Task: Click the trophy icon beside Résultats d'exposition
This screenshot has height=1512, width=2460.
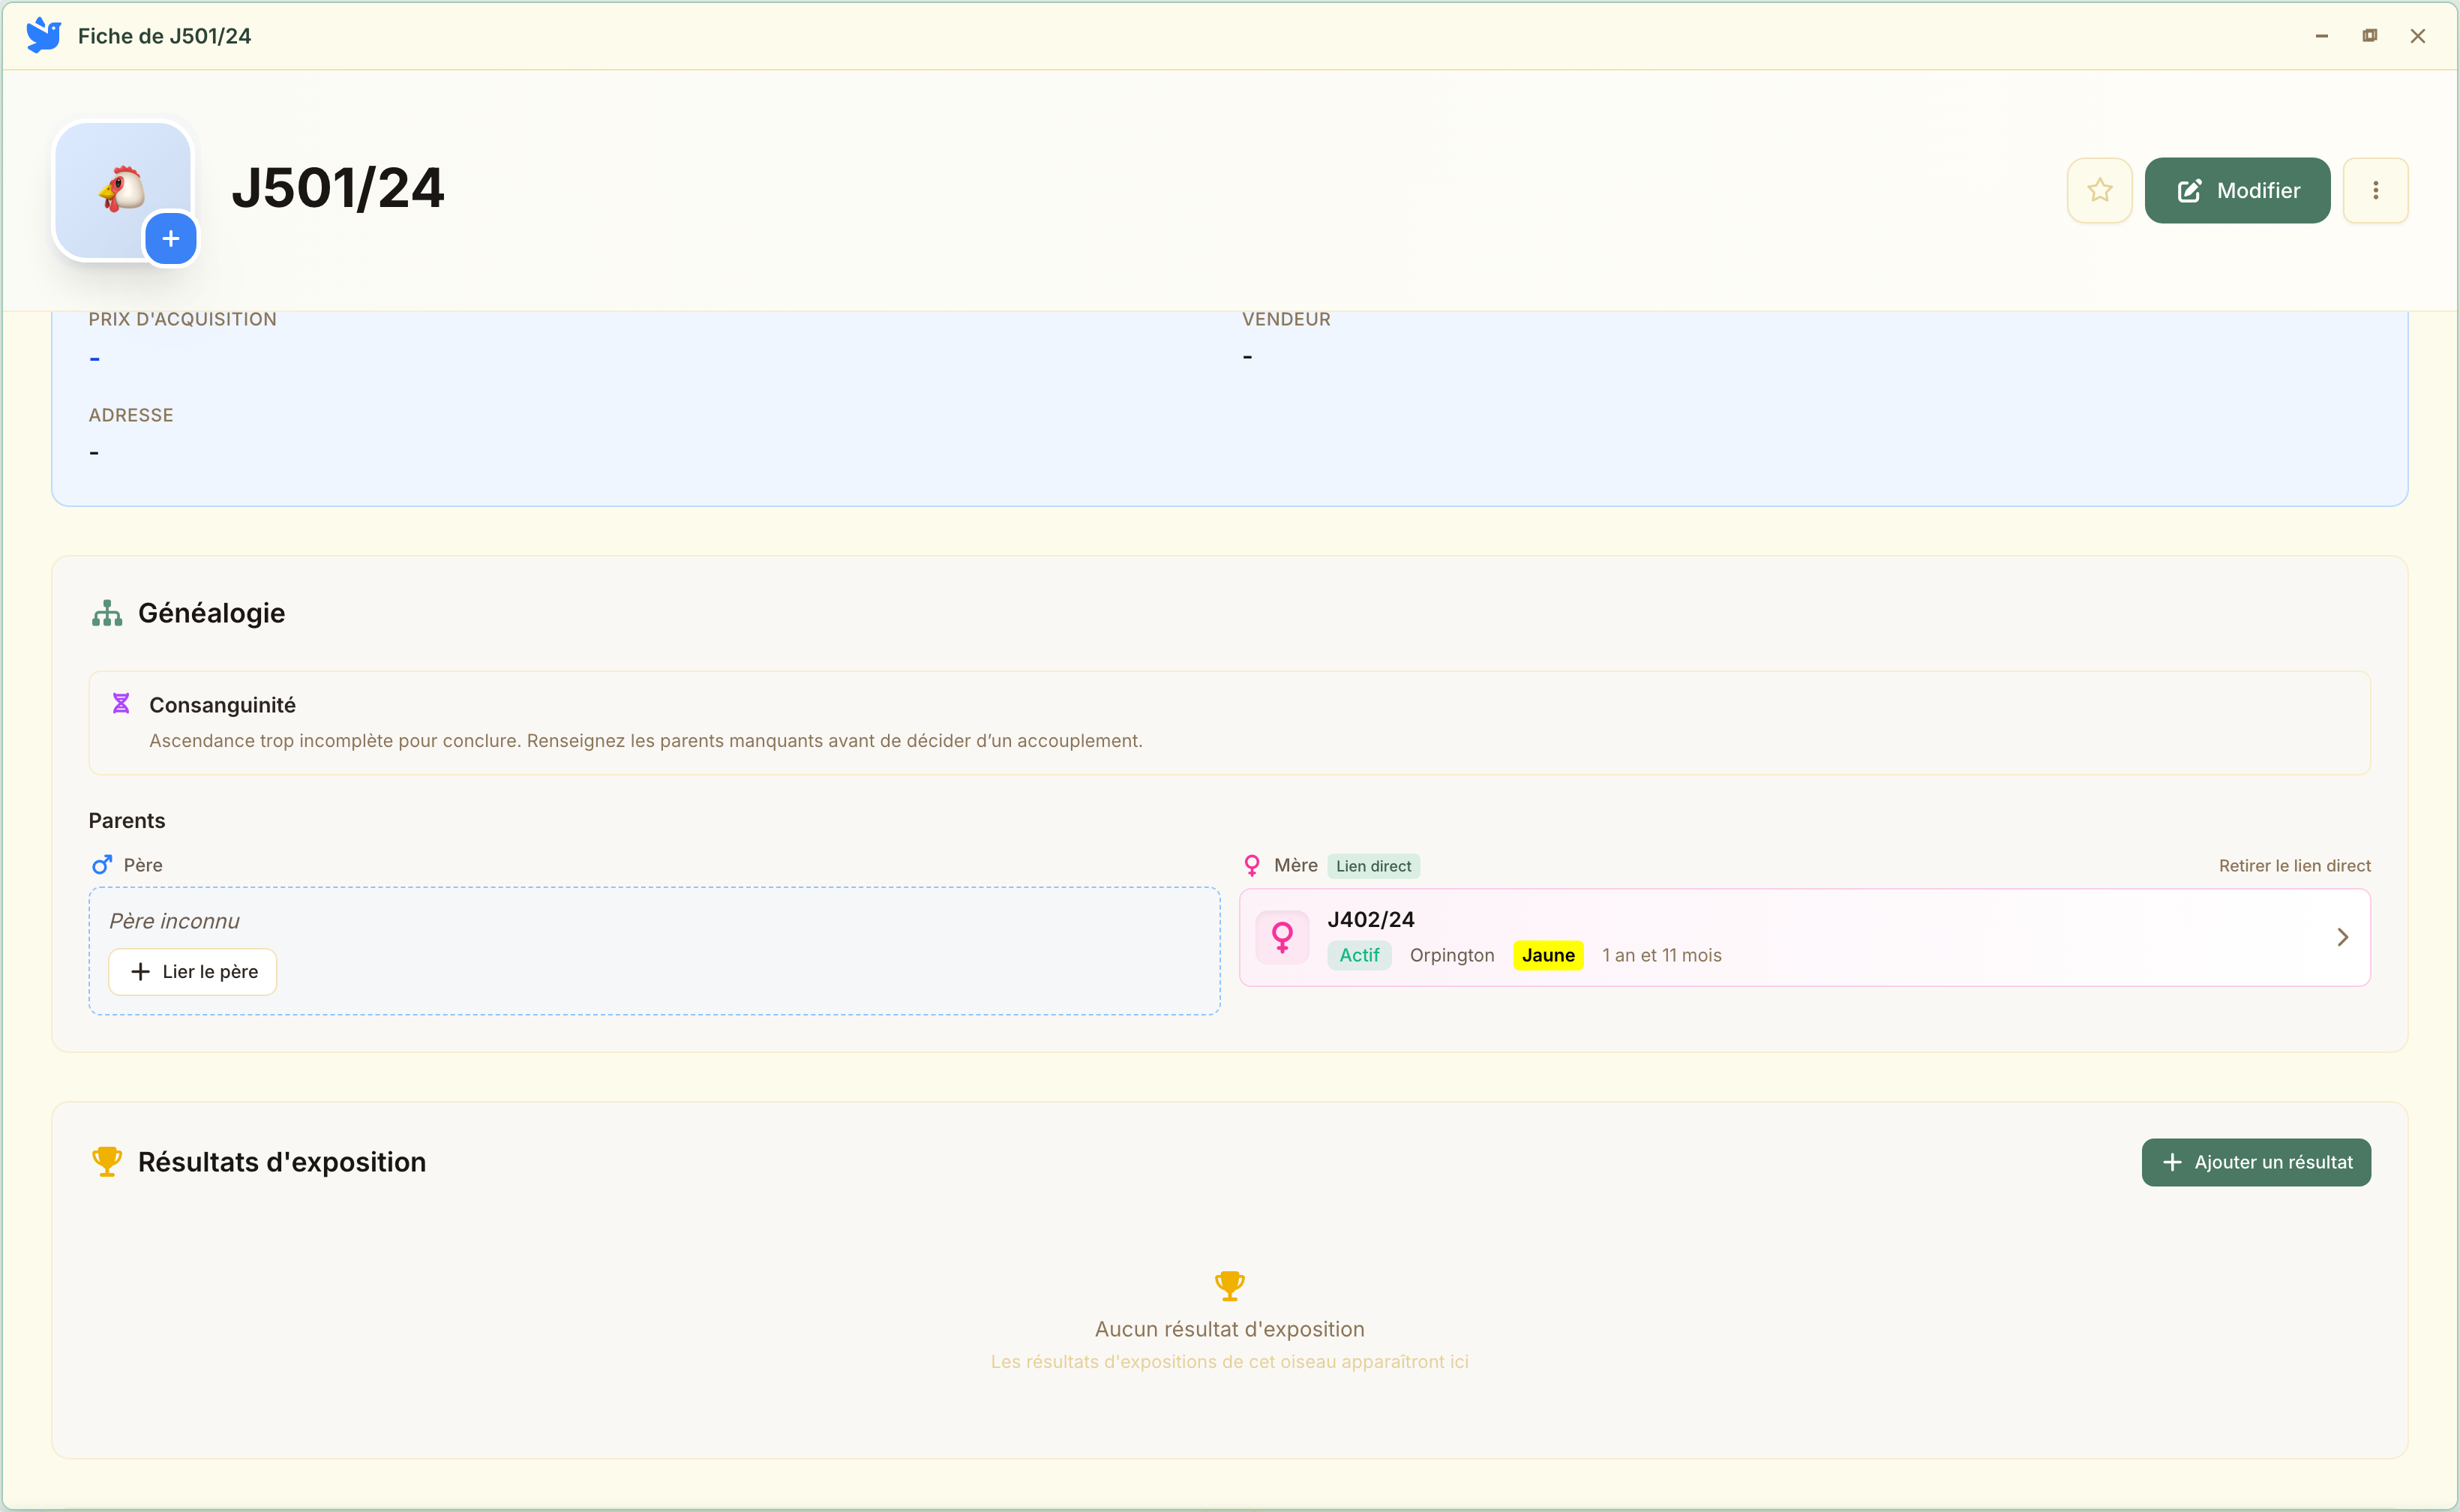Action: coord(107,1162)
